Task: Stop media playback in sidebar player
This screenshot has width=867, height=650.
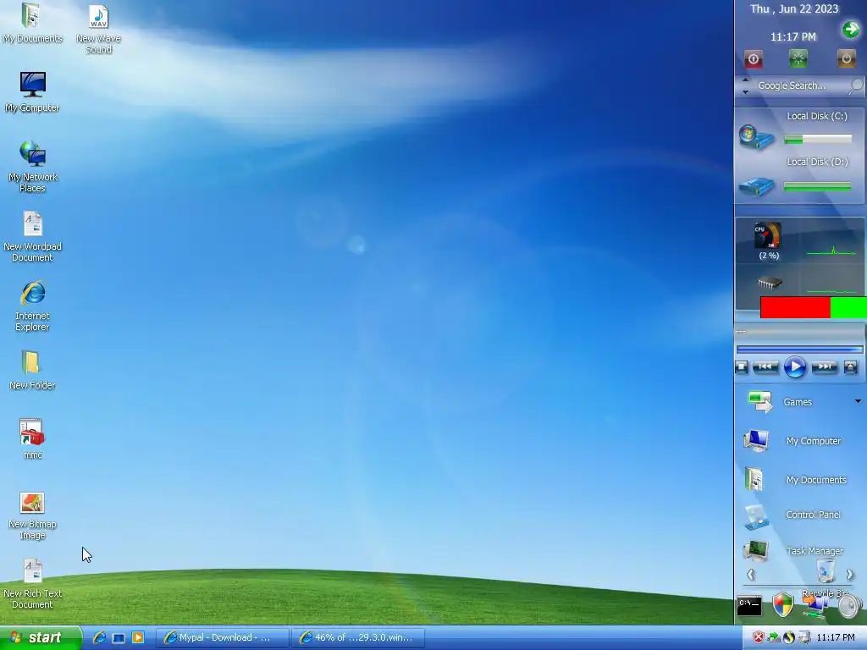Action: [742, 367]
